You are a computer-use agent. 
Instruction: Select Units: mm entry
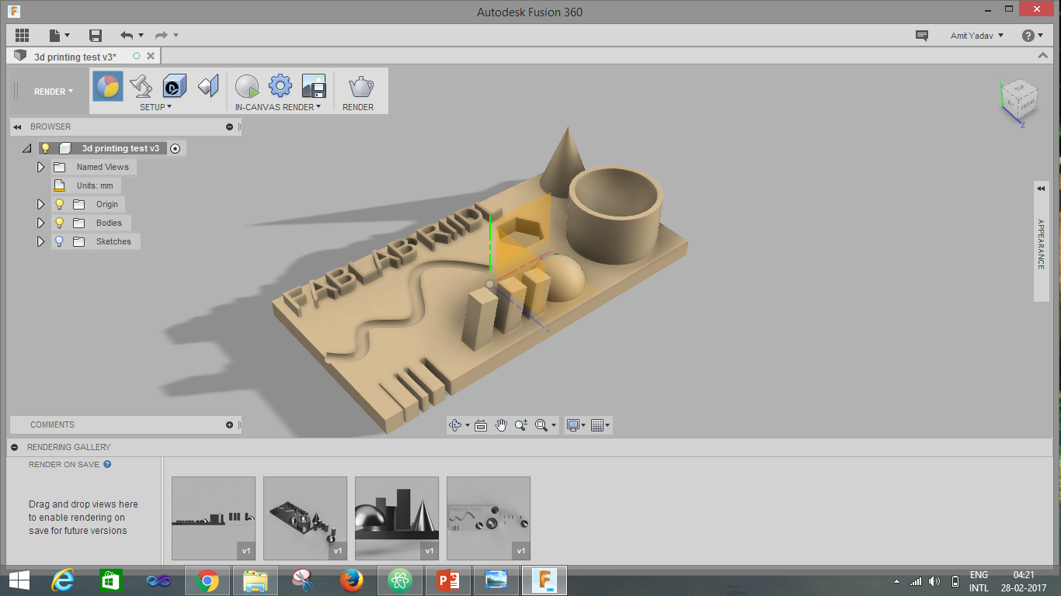[95, 185]
